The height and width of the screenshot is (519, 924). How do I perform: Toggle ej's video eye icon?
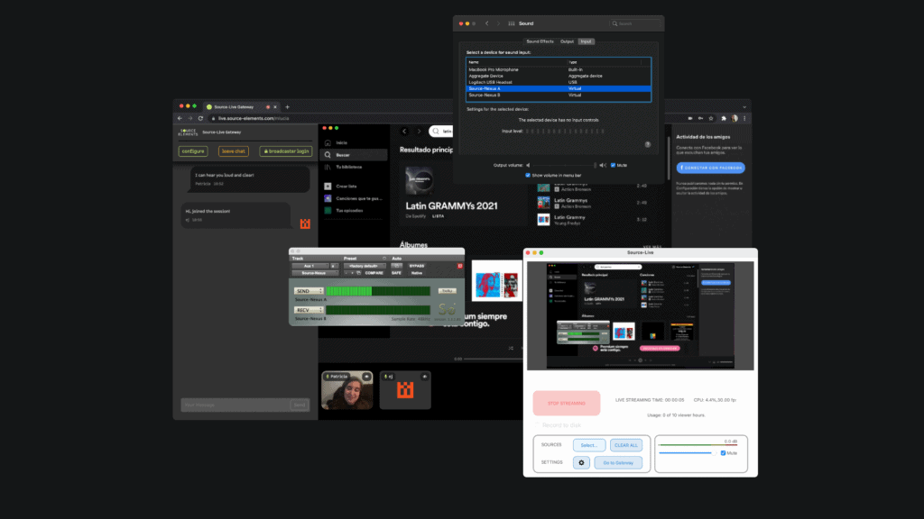coord(424,377)
